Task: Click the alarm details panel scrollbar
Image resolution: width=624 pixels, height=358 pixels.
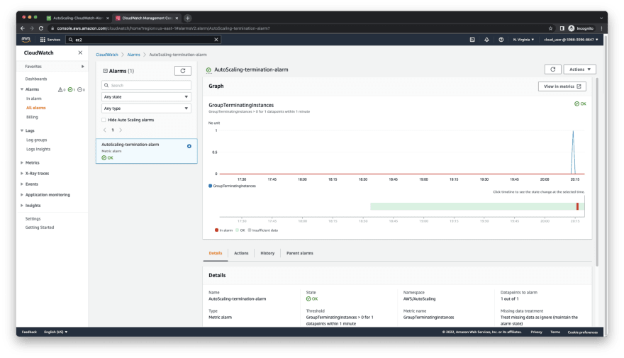Action: coord(597,172)
